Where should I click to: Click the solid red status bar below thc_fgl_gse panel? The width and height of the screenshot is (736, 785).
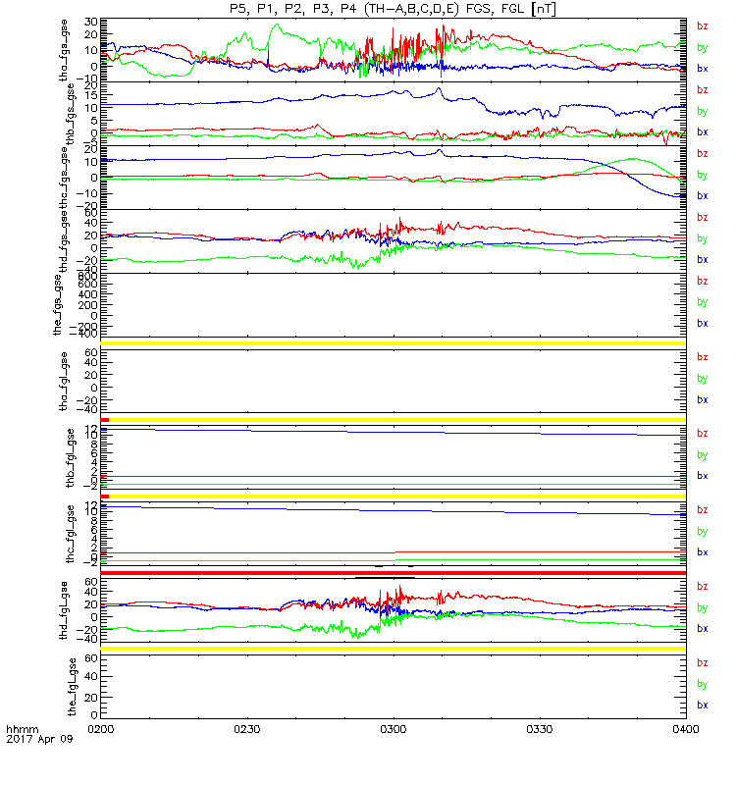tap(394, 573)
